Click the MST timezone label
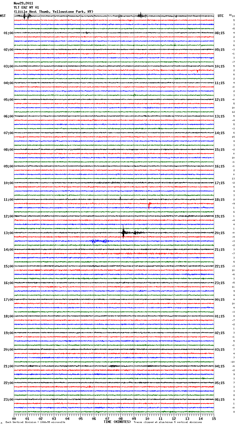This screenshot has height=426, width=236. point(3,16)
